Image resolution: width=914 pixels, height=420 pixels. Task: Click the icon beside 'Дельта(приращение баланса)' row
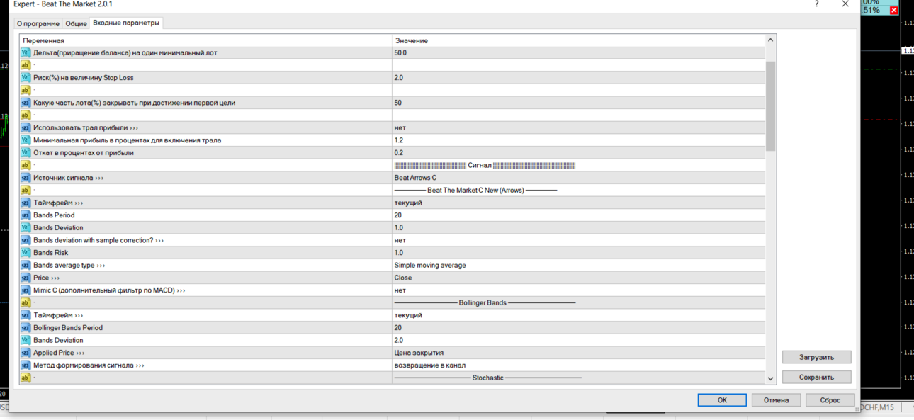click(26, 52)
